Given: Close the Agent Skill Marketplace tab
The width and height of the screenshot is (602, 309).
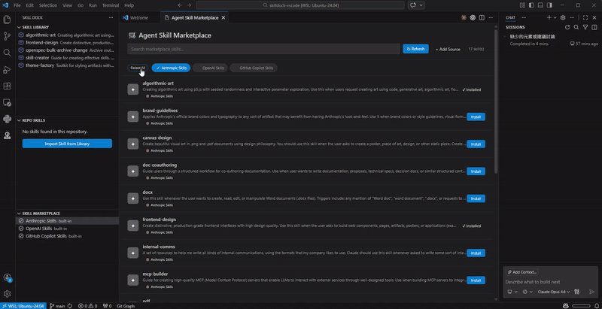Looking at the screenshot, I should tap(223, 17).
